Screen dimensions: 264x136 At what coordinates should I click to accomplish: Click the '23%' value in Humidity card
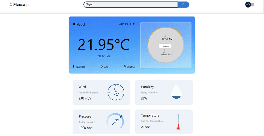click(x=144, y=98)
